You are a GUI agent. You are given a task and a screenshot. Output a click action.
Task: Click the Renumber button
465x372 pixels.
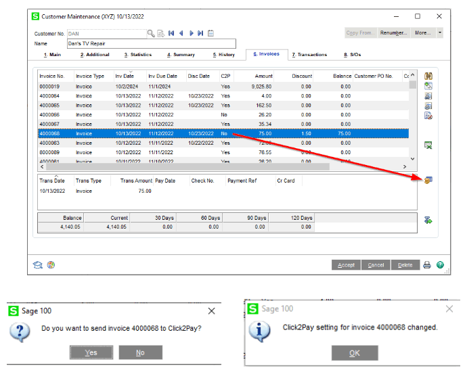[394, 32]
